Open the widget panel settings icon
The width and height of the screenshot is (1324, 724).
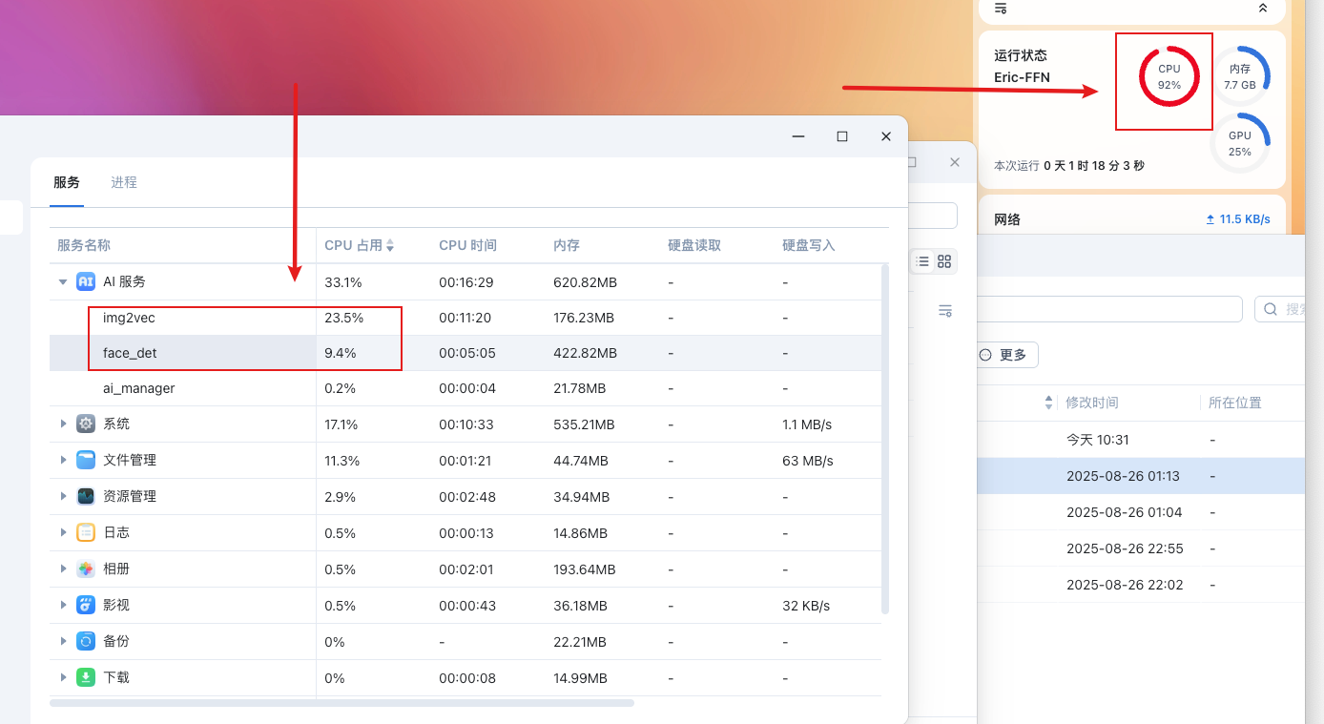[1001, 8]
